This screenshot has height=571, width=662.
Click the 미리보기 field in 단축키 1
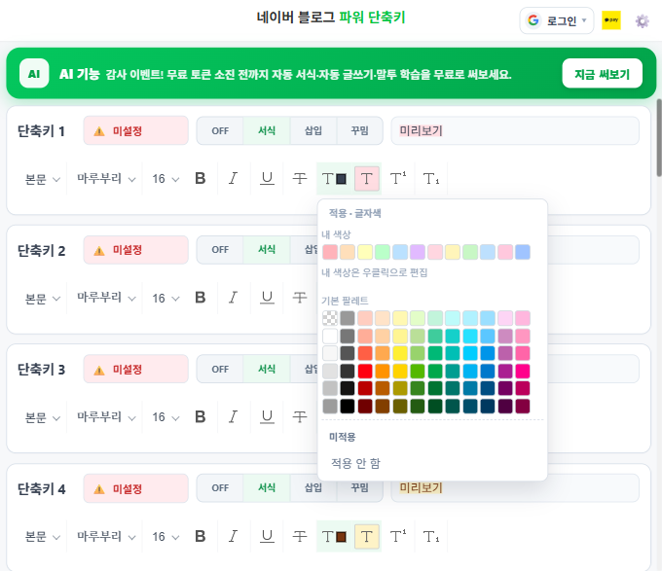[515, 130]
